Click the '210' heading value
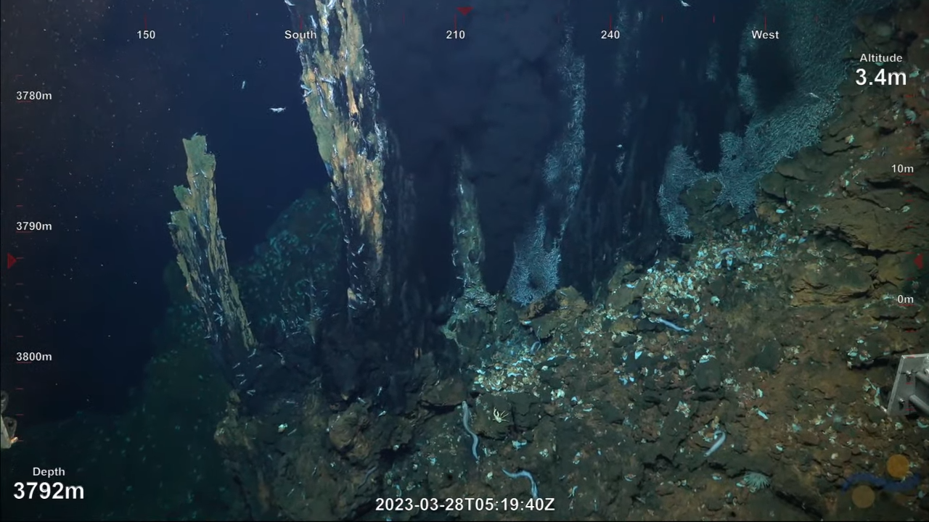This screenshot has width=929, height=522. [x=456, y=35]
